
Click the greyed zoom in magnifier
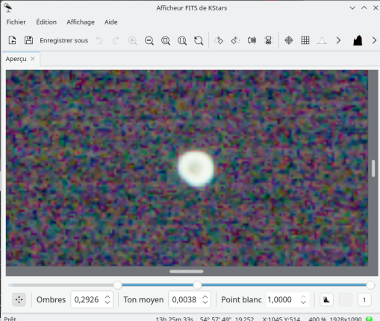point(132,40)
